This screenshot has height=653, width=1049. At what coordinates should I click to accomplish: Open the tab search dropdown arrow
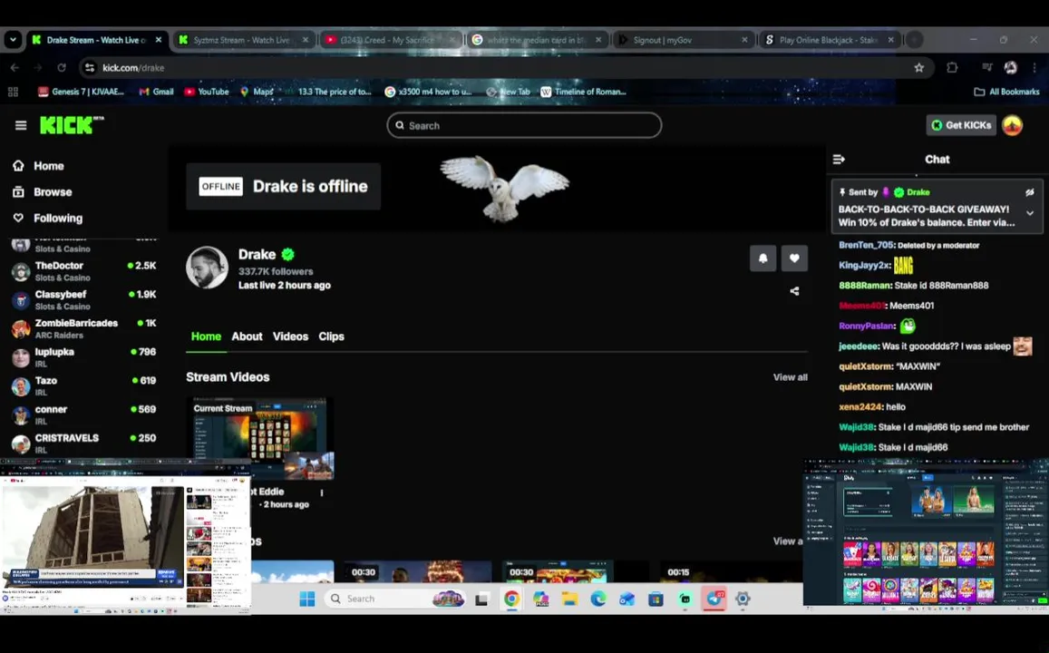coord(13,40)
